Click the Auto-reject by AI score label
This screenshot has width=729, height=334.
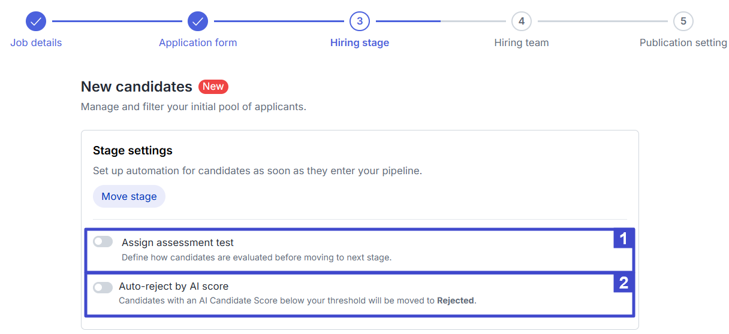[x=173, y=287]
